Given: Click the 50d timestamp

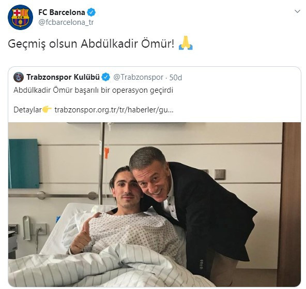Looking at the screenshot, I should (176, 78).
